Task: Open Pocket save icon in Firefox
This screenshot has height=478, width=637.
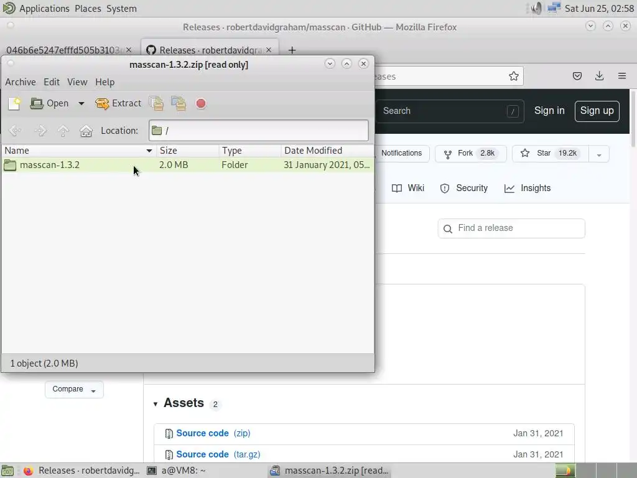Action: tap(577, 76)
